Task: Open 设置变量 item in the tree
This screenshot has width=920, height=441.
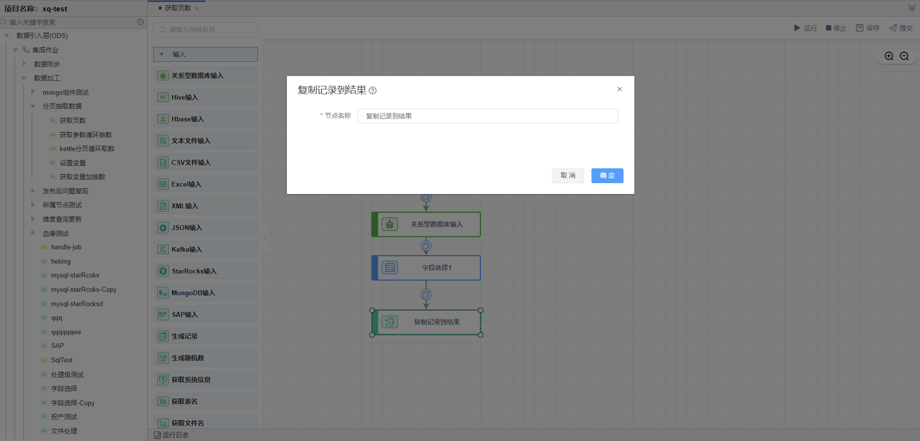Action: coord(72,163)
